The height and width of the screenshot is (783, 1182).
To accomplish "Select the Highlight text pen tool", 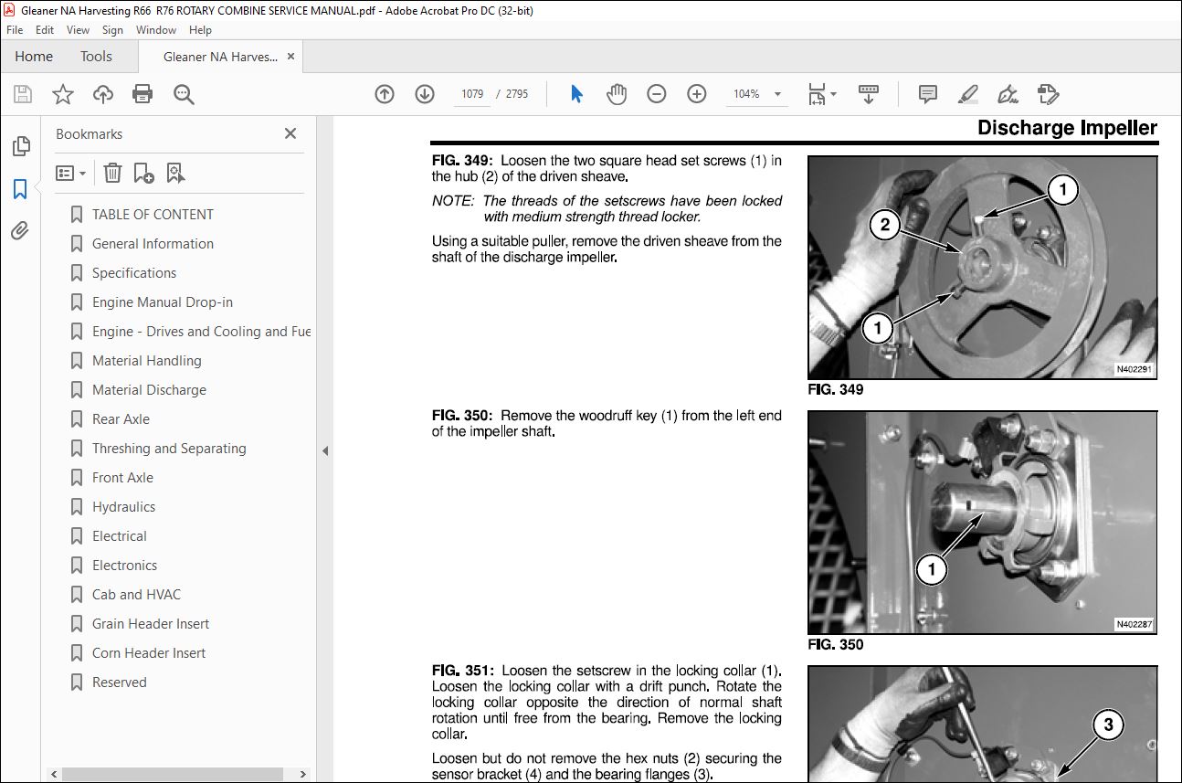I will (968, 94).
